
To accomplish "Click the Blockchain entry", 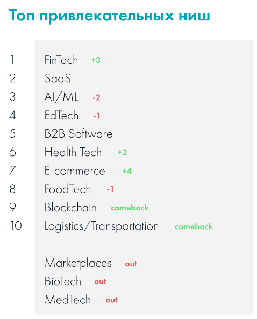I will pos(70,208).
